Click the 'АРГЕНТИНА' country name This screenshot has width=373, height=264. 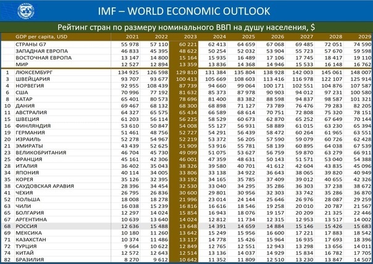coord(31,220)
